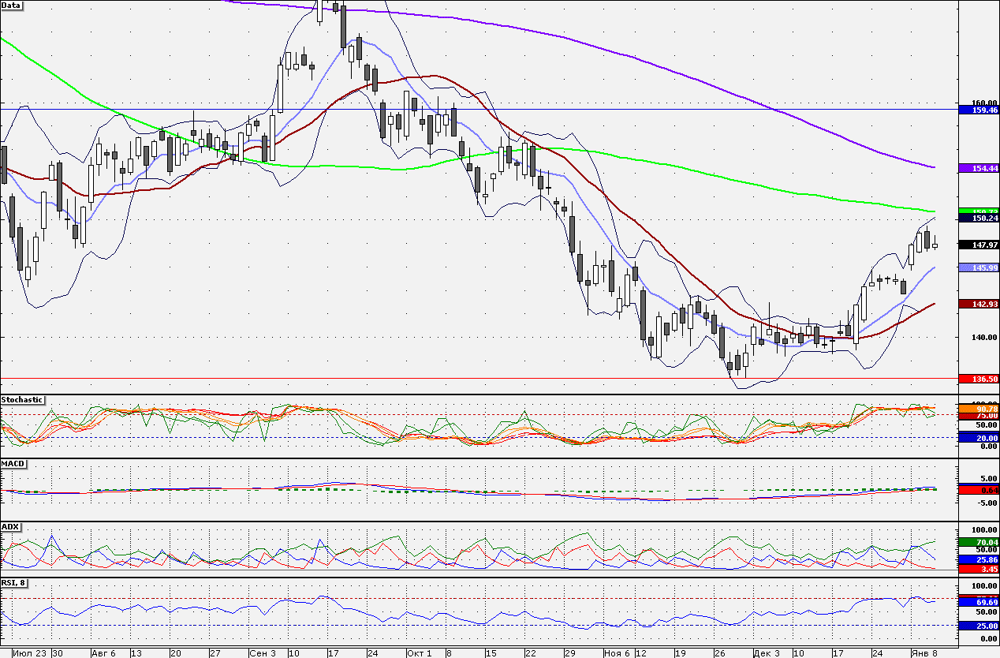Image resolution: width=1000 pixels, height=658 pixels.
Task: Click the 3.45 red ADX tag
Action: (978, 568)
